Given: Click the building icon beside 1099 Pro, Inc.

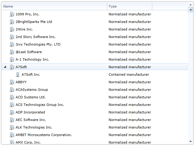Looking at the screenshot, I should pos(12,14).
